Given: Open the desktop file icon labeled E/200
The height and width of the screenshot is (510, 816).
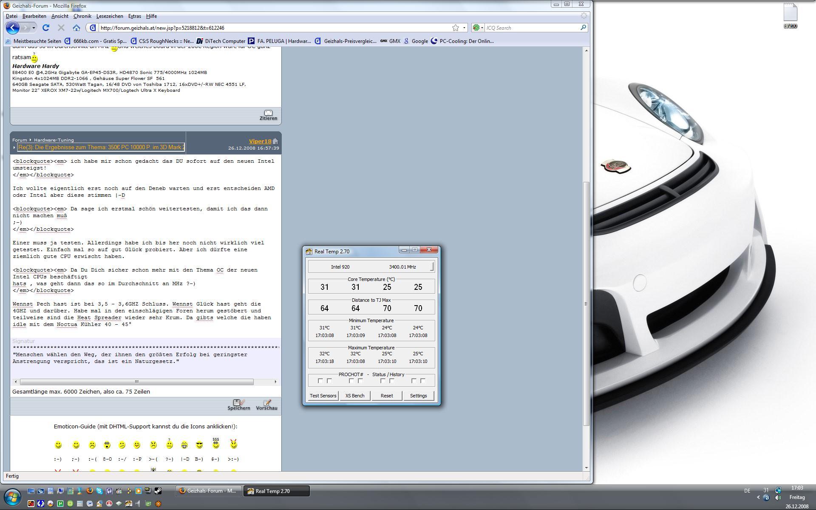Looking at the screenshot, I should coord(790,15).
